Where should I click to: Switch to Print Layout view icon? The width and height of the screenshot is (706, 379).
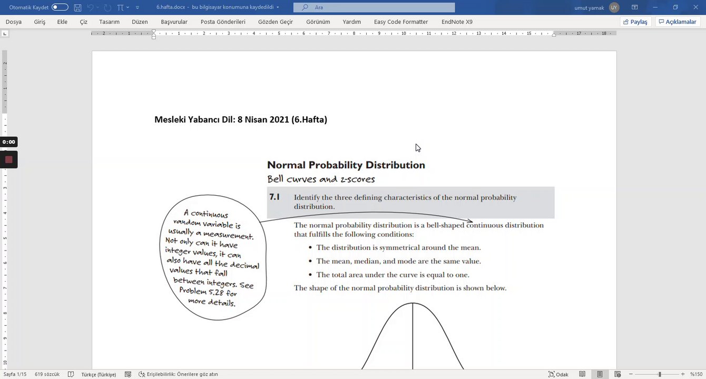point(600,374)
